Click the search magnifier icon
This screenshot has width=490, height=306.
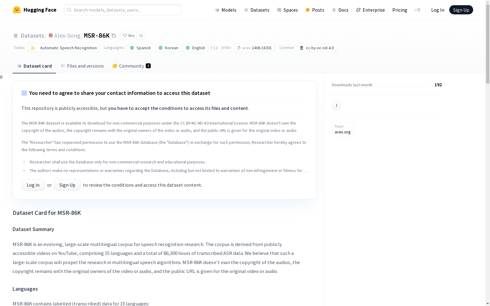69,10
